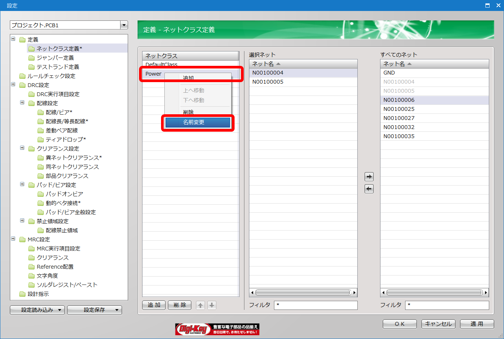Click the move-up arrow below net class list

click(x=200, y=305)
